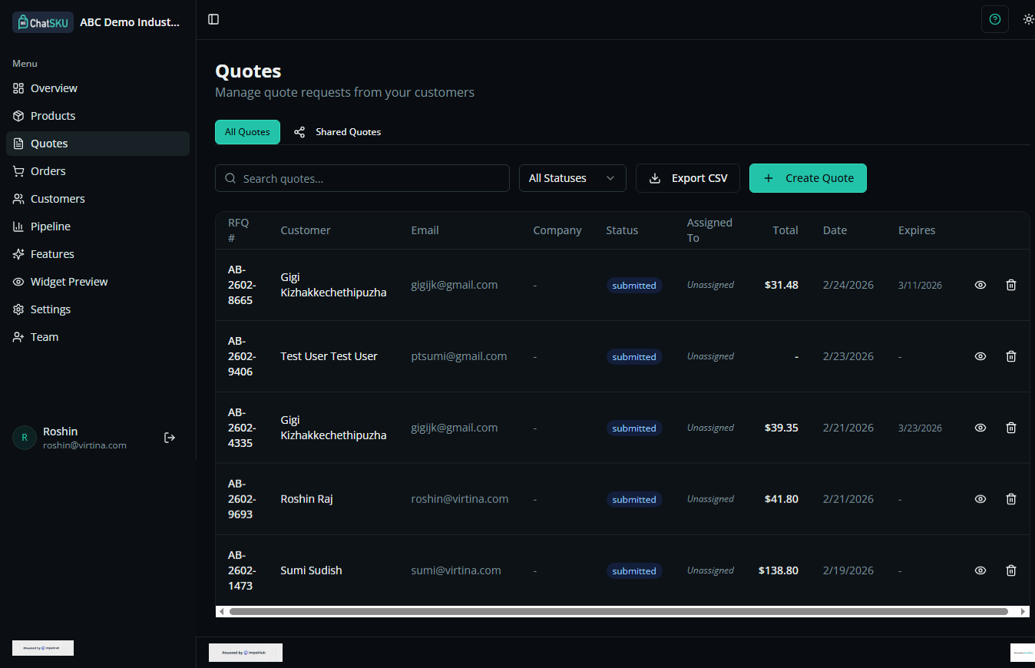Create a new quote
The width and height of the screenshot is (1035, 668).
[808, 177]
